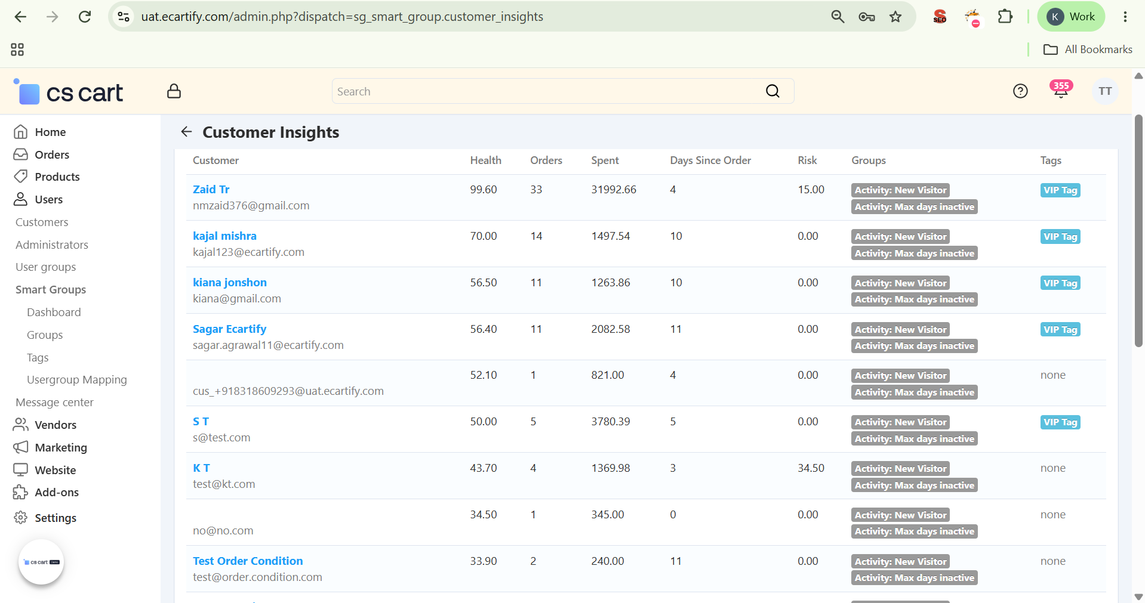This screenshot has height=603, width=1145.
Task: Open customer Test Order Condition
Action: [x=248, y=561]
